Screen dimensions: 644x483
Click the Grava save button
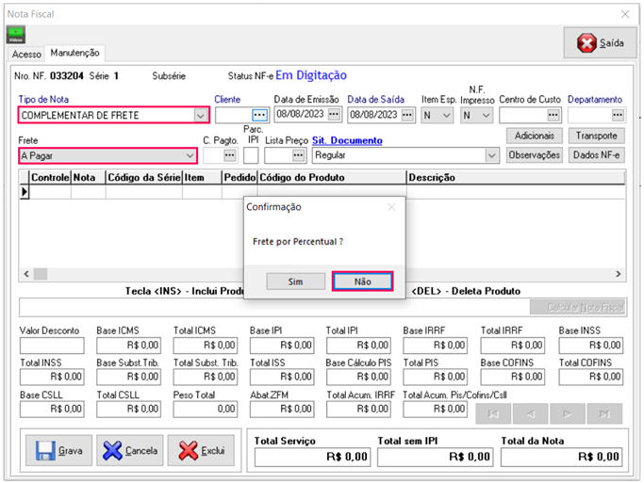(58, 451)
